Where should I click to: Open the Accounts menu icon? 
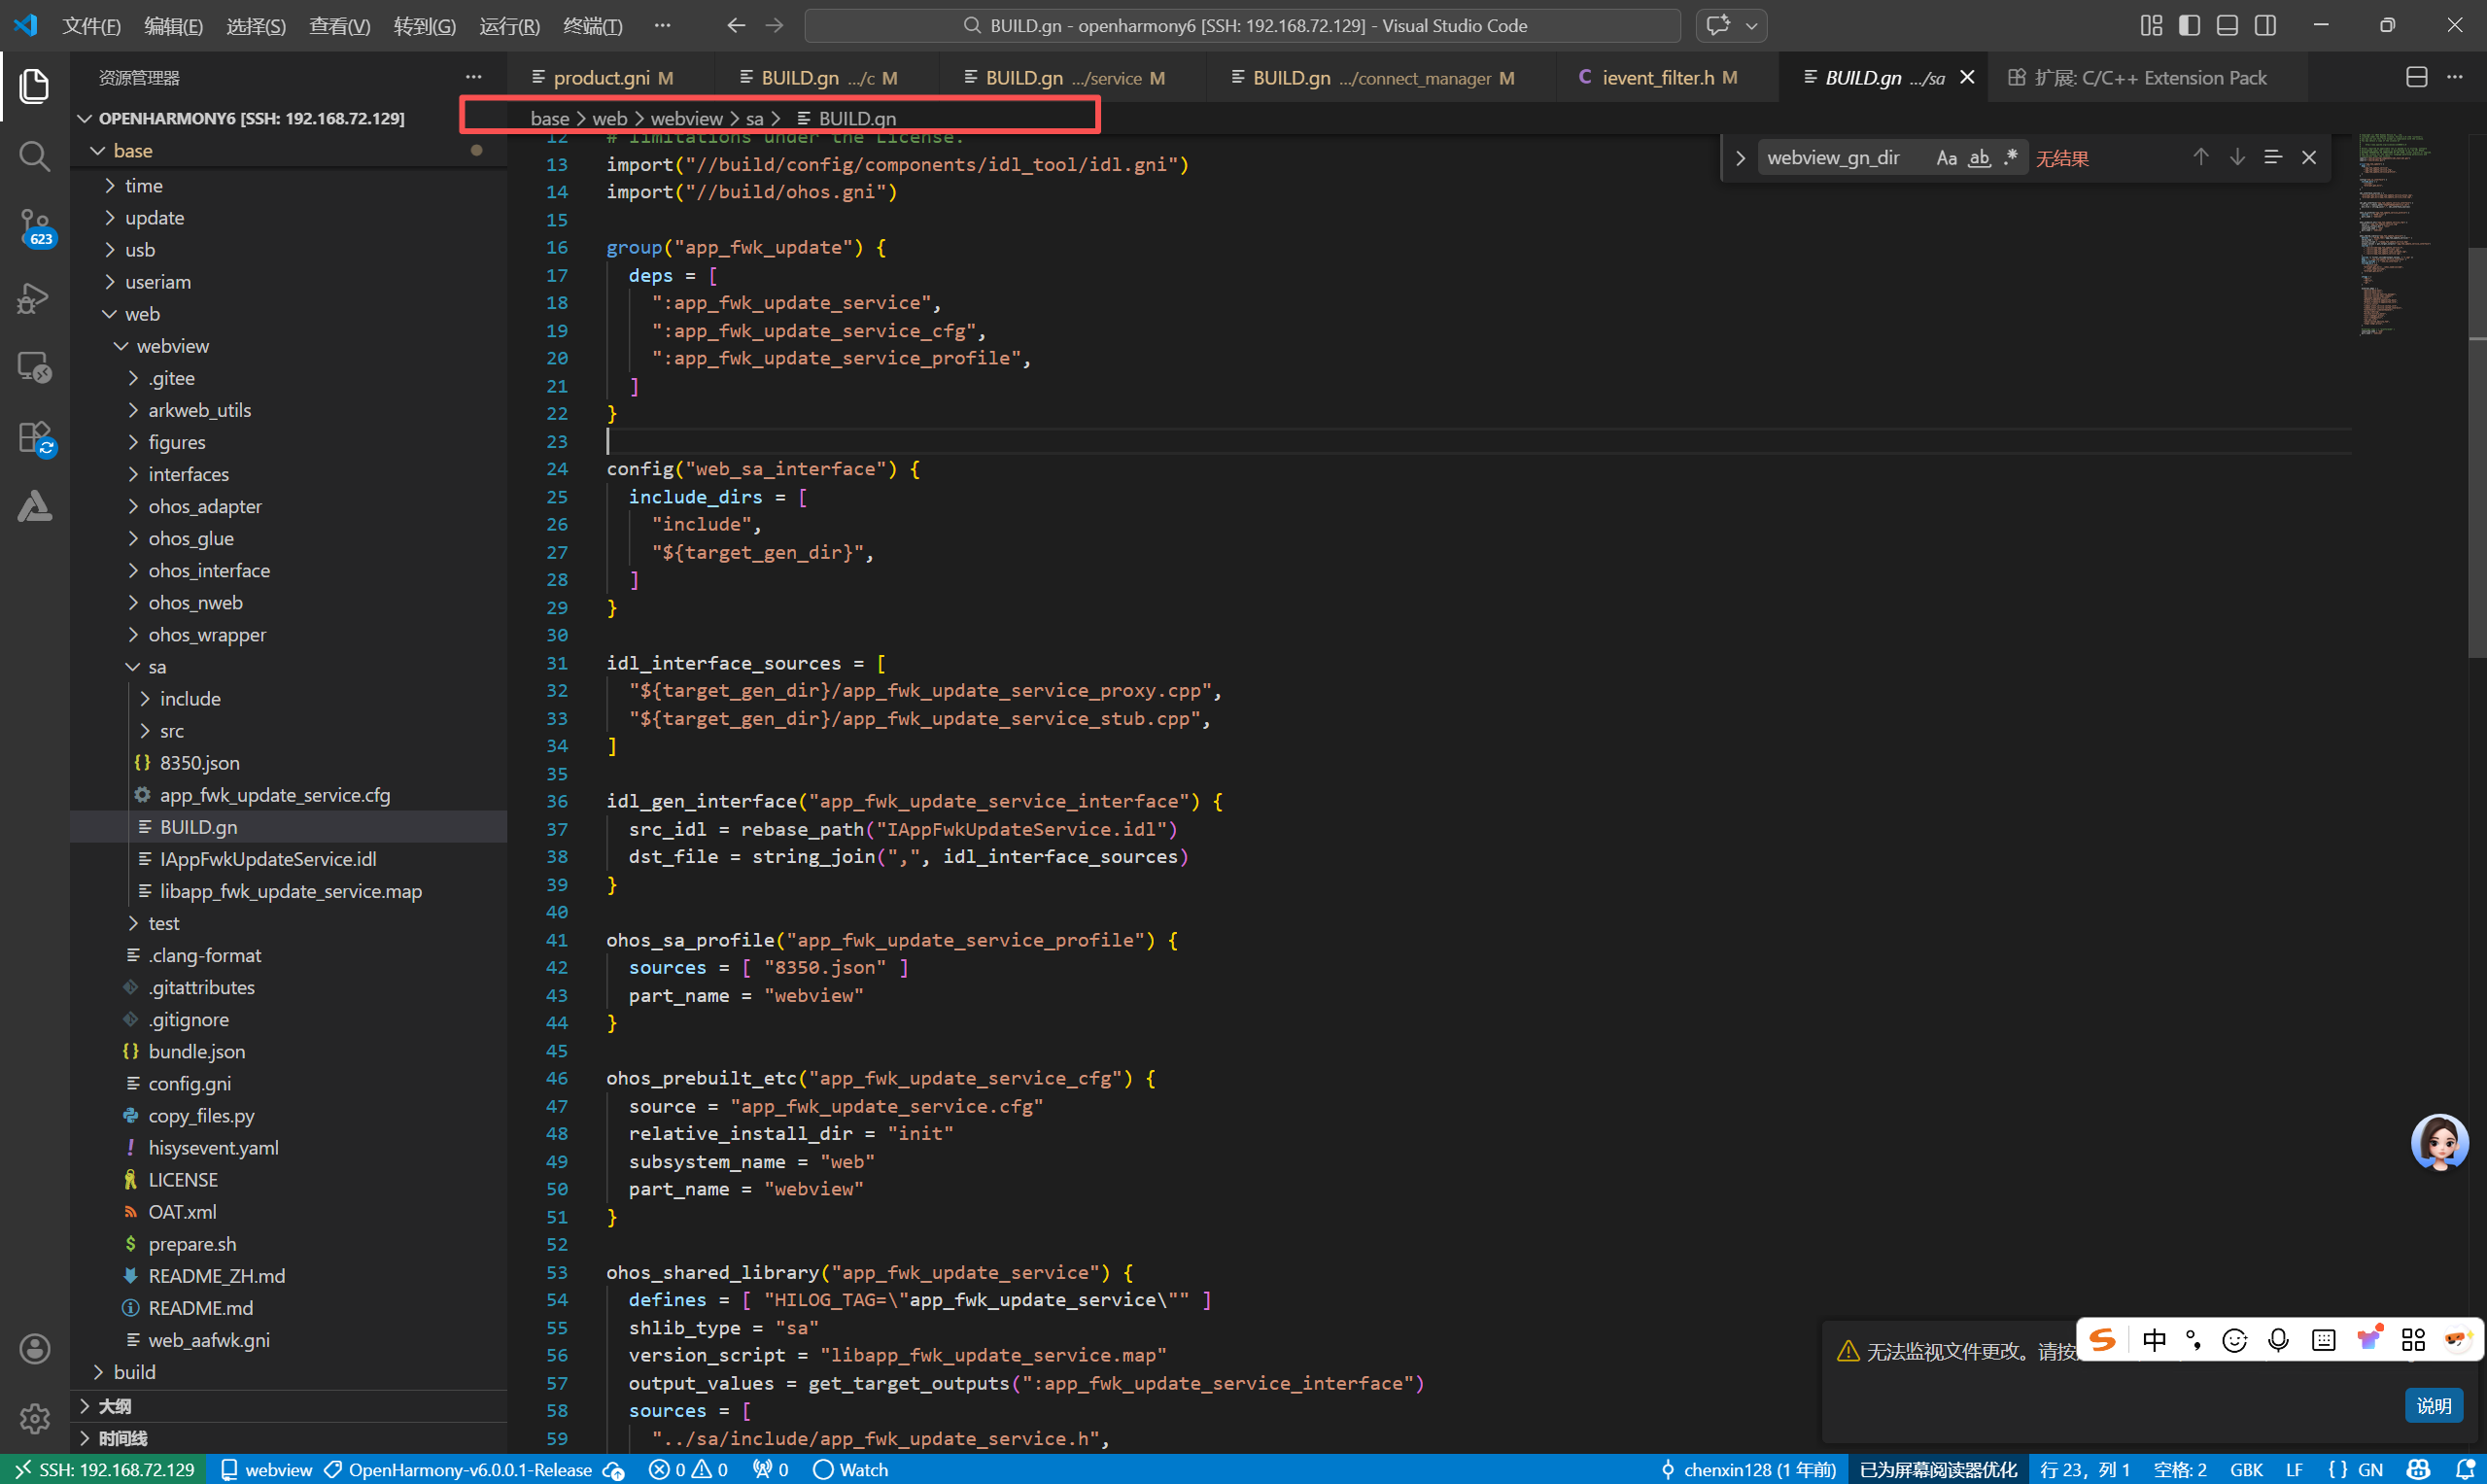(34, 1348)
